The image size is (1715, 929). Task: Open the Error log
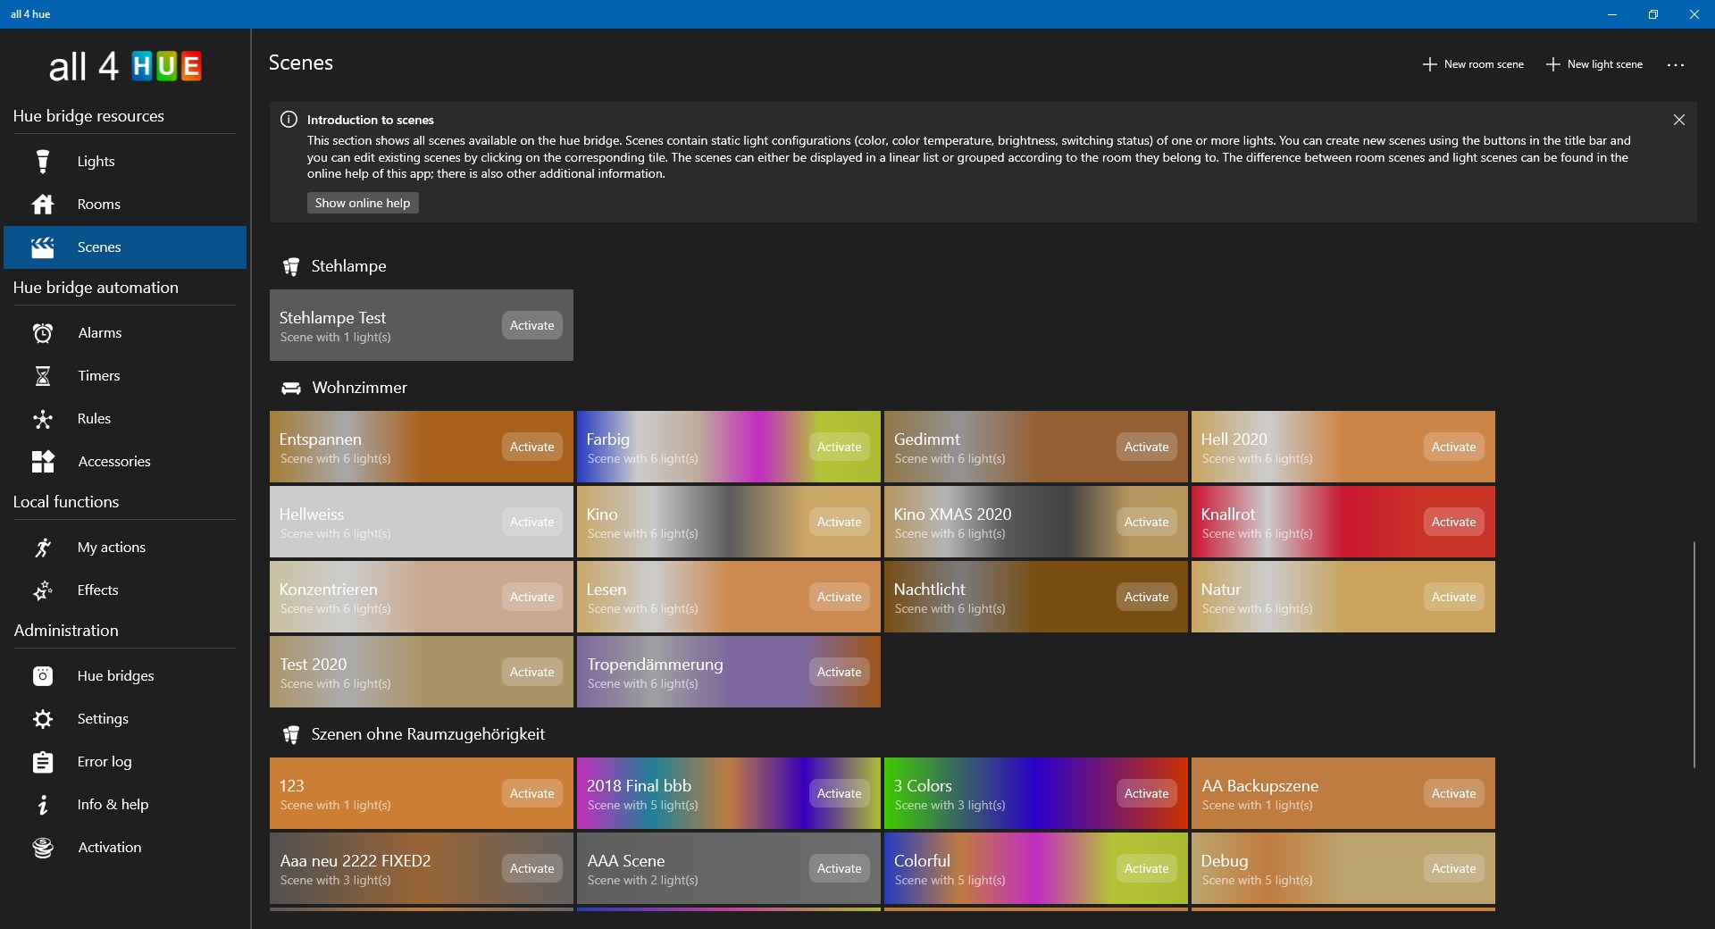[105, 761]
